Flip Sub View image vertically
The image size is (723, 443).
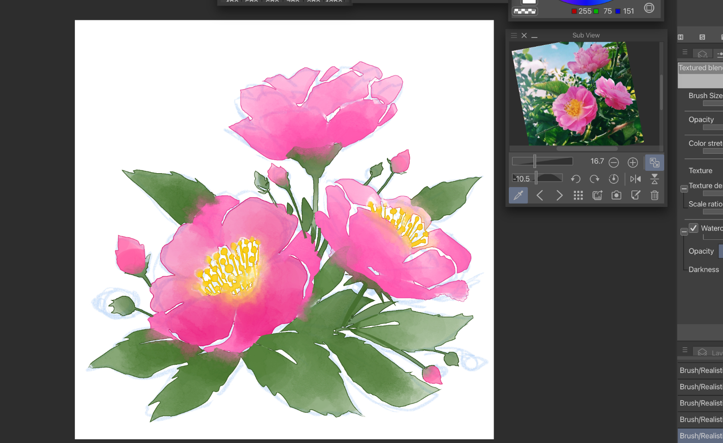(x=655, y=179)
